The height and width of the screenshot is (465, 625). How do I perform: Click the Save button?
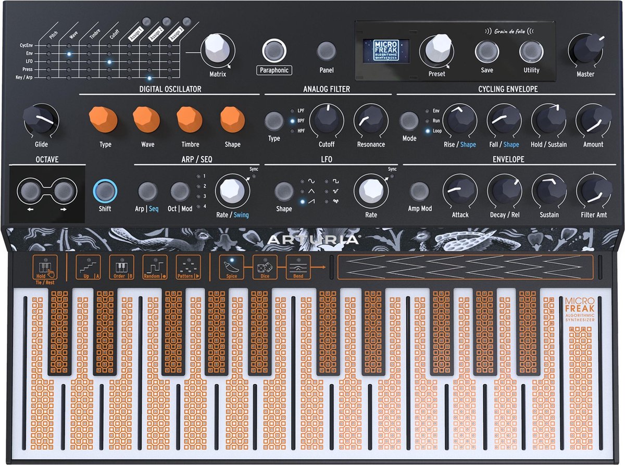point(486,51)
